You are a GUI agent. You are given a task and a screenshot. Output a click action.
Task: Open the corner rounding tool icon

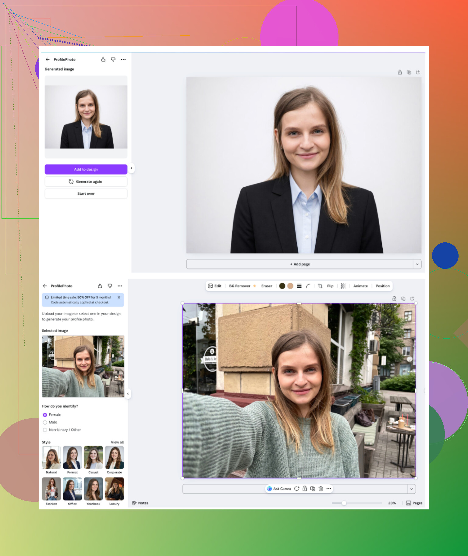[308, 286]
